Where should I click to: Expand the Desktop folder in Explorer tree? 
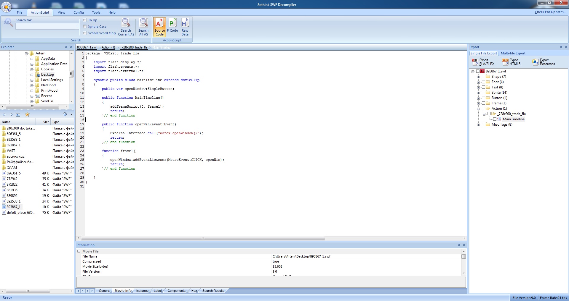pyautogui.click(x=32, y=75)
